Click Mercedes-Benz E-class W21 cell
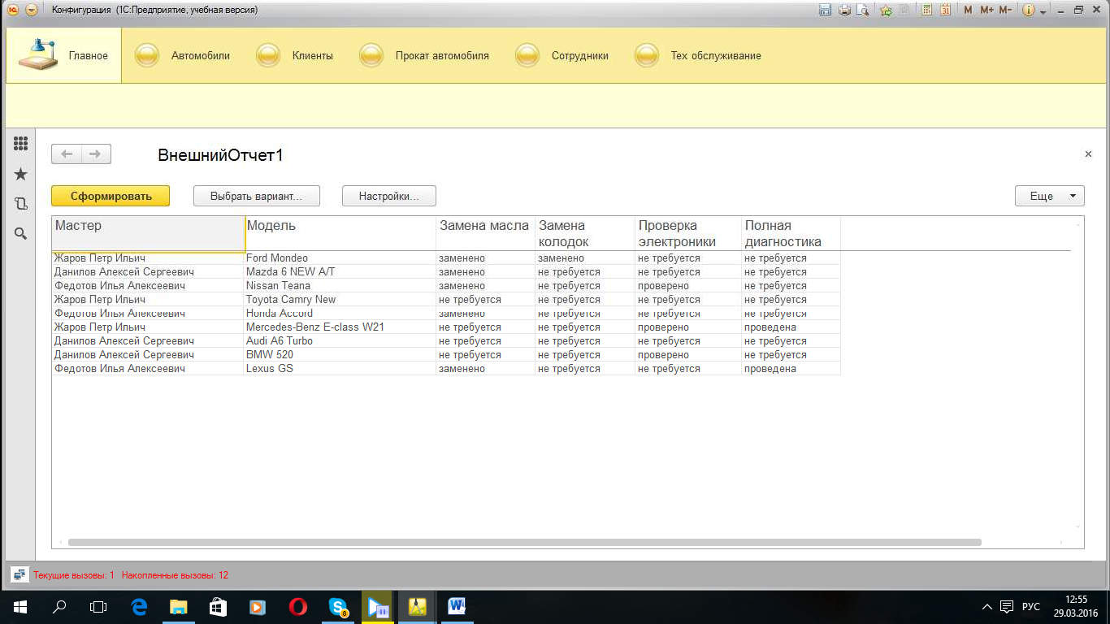The image size is (1110, 624). [x=340, y=327]
